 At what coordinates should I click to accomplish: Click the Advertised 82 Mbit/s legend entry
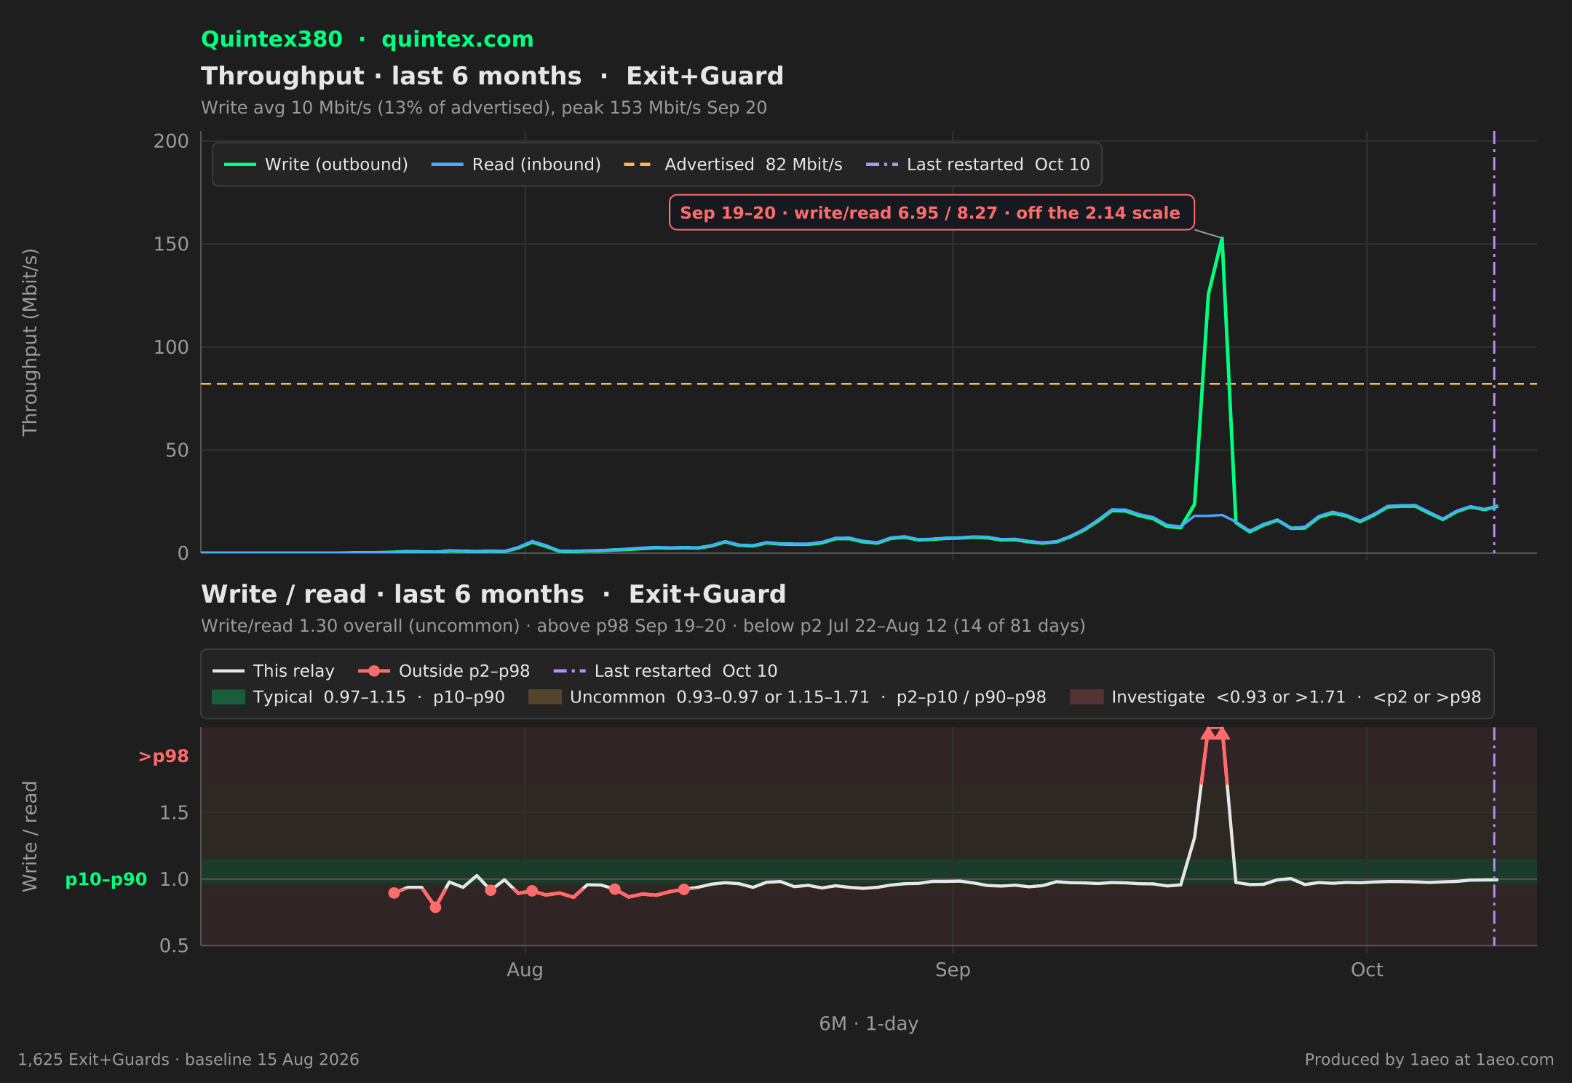click(x=734, y=164)
